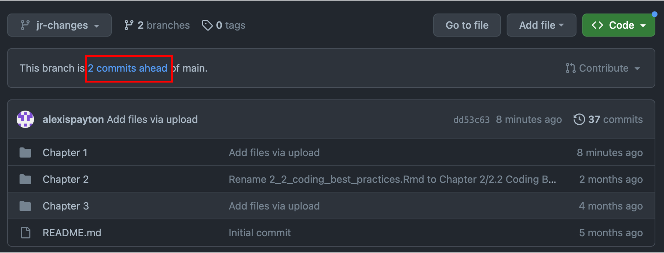Open commit hash dd53c63
Image resolution: width=664 pixels, height=253 pixels.
(471, 120)
